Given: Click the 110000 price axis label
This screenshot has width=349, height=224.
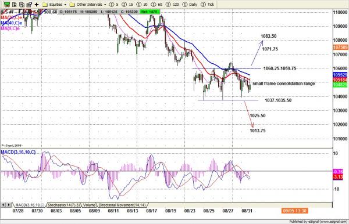Looking at the screenshot, I should (340, 12).
